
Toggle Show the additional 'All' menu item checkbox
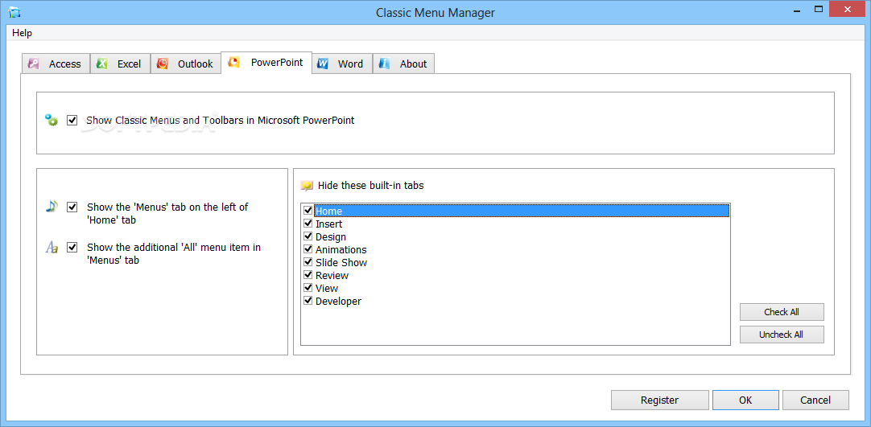(x=72, y=248)
